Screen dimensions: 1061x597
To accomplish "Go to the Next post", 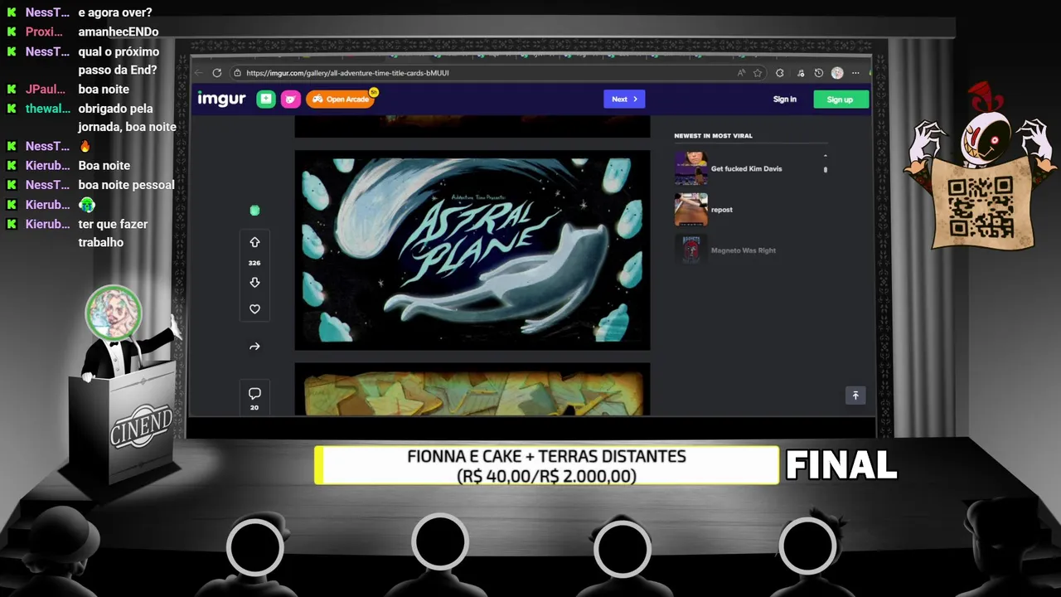I will (x=624, y=99).
